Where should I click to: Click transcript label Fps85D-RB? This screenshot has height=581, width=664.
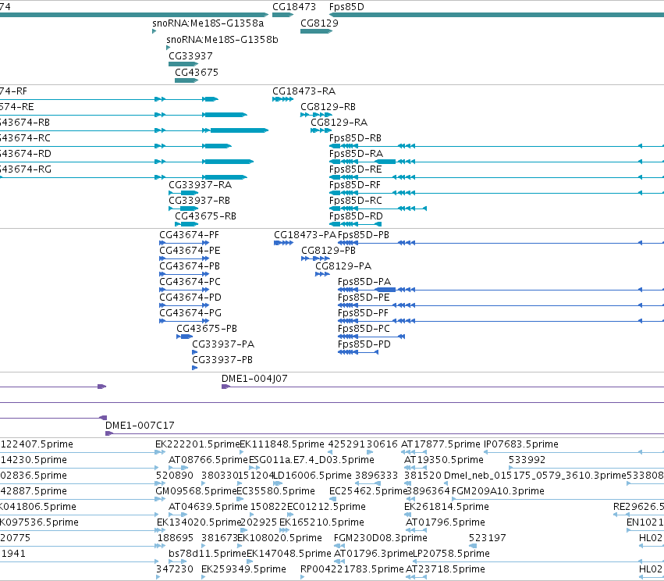[x=355, y=138]
